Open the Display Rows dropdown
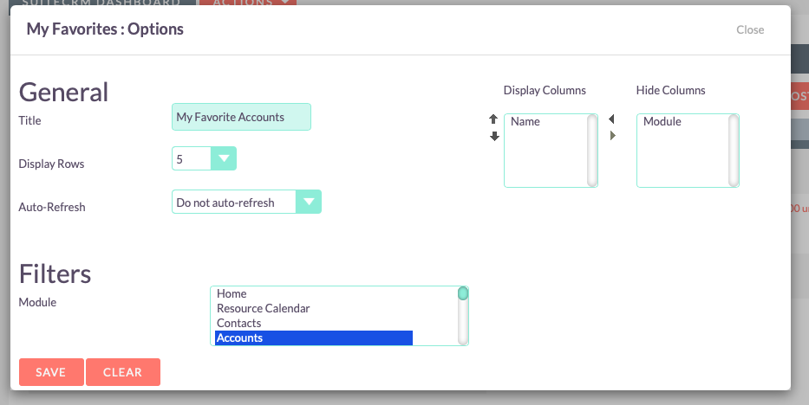 204,158
